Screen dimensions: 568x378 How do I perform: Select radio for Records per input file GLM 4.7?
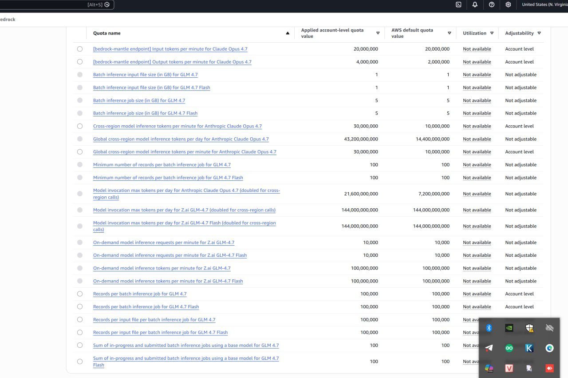pos(80,319)
